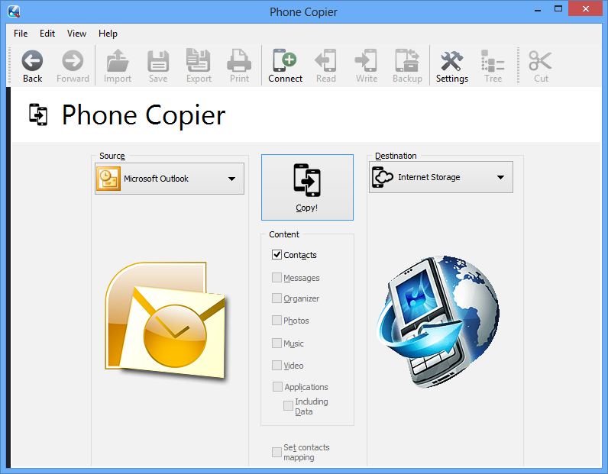Click the Save floppy disk icon

pos(158,61)
